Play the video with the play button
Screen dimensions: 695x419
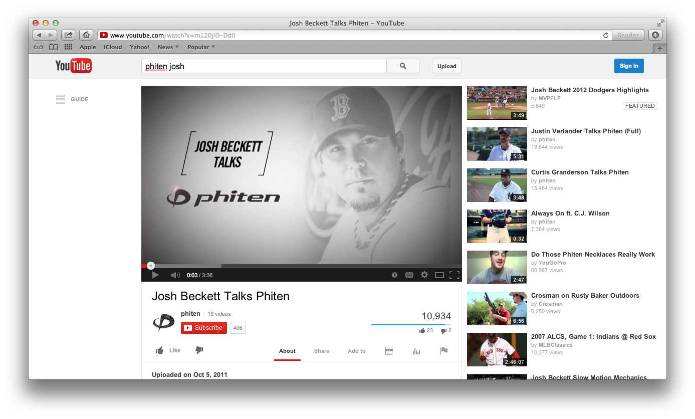tap(155, 275)
